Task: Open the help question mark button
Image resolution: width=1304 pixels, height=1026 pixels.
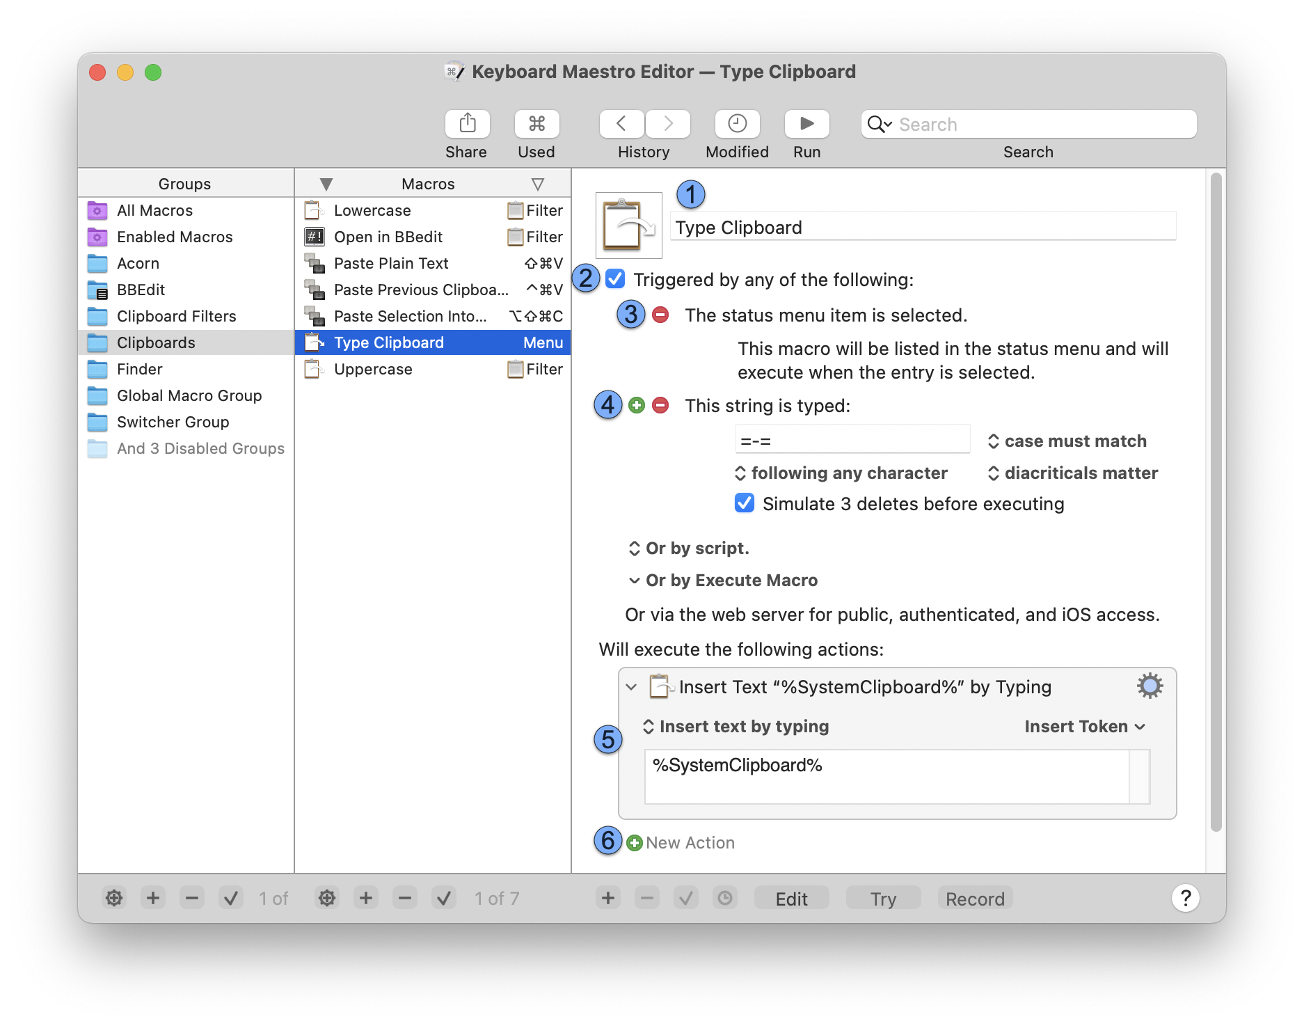Action: (x=1185, y=898)
